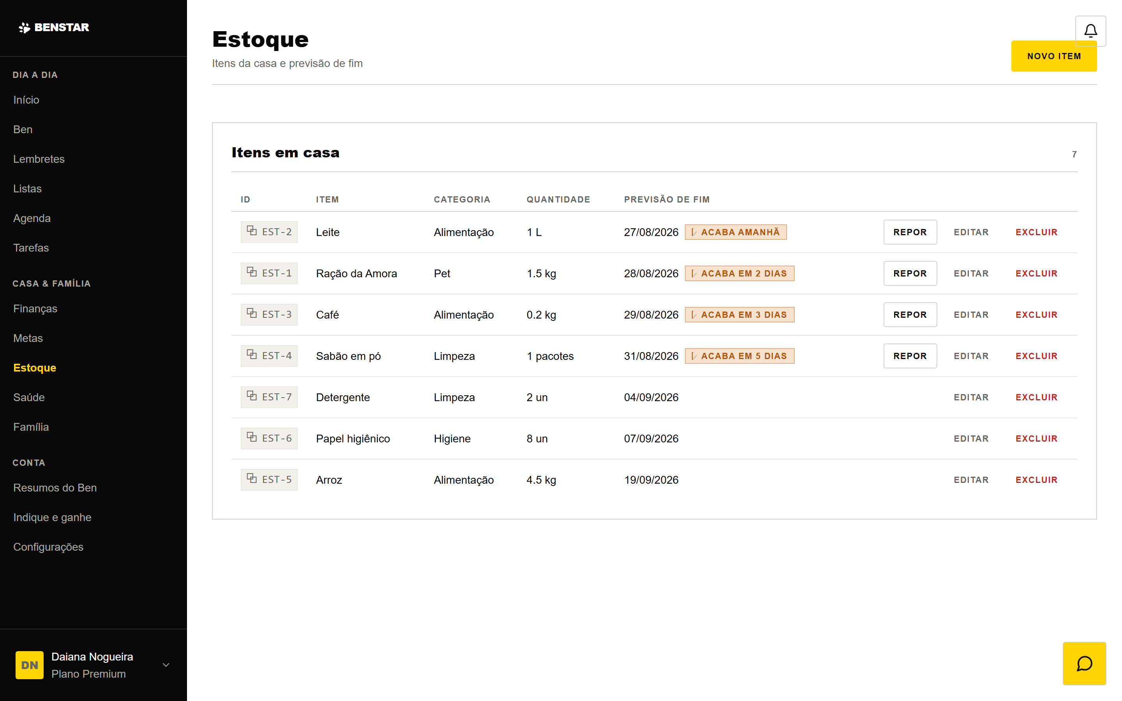This screenshot has height=701, width=1122.
Task: Edit the Ração da Amora item
Action: point(971,273)
